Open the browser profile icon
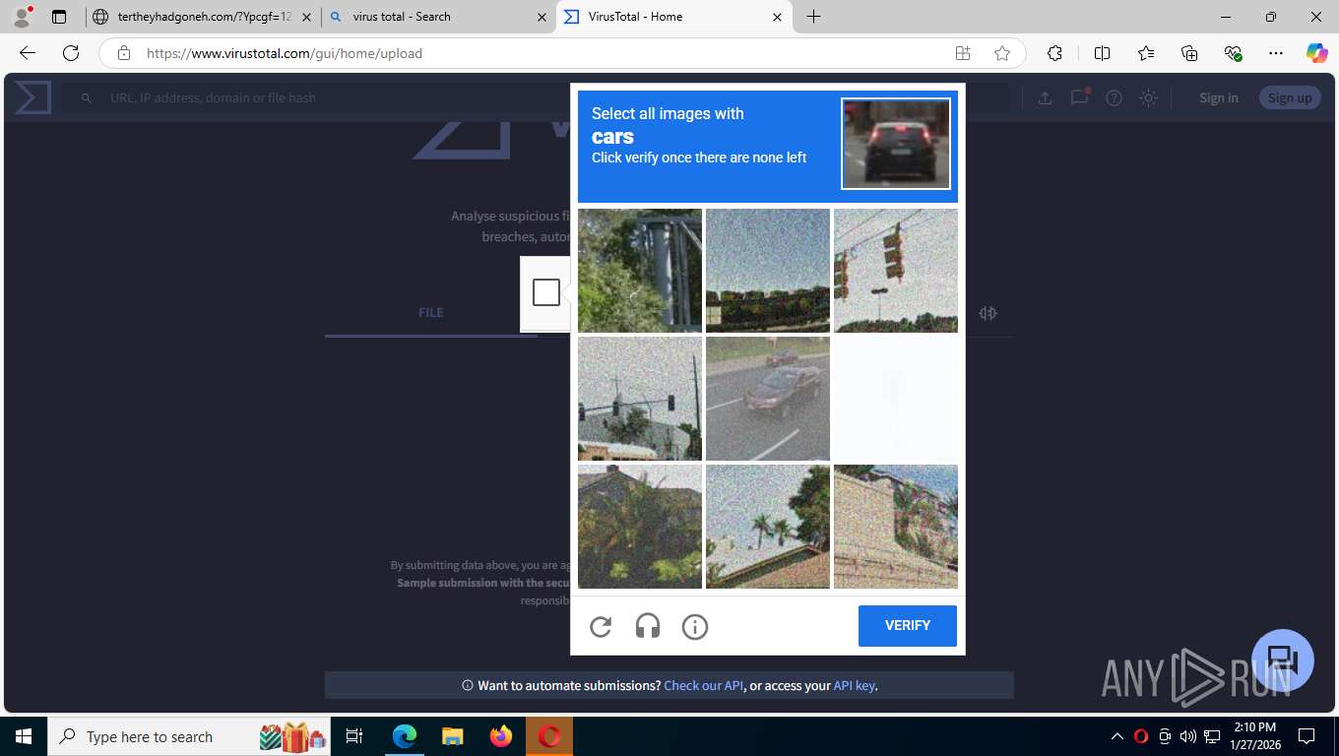The width and height of the screenshot is (1339, 756). click(x=22, y=17)
